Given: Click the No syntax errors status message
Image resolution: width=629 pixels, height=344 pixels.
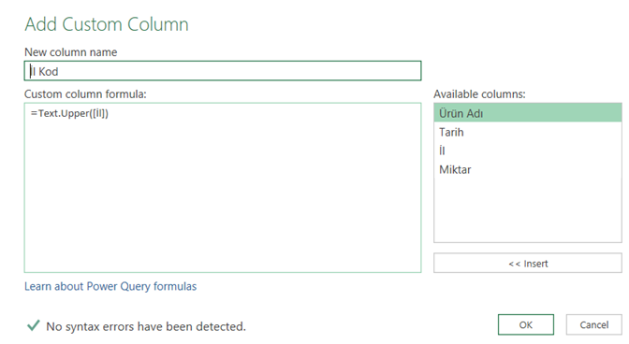Looking at the screenshot, I should coord(146,326).
